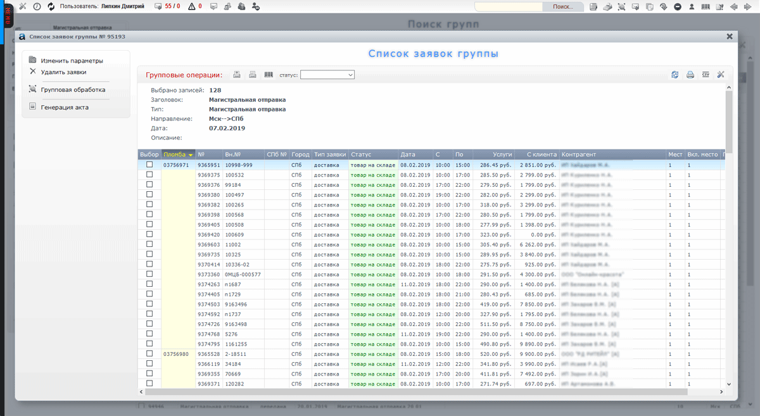The height and width of the screenshot is (416, 760).
Task: Click the refresh icon above the table
Action: coord(675,75)
